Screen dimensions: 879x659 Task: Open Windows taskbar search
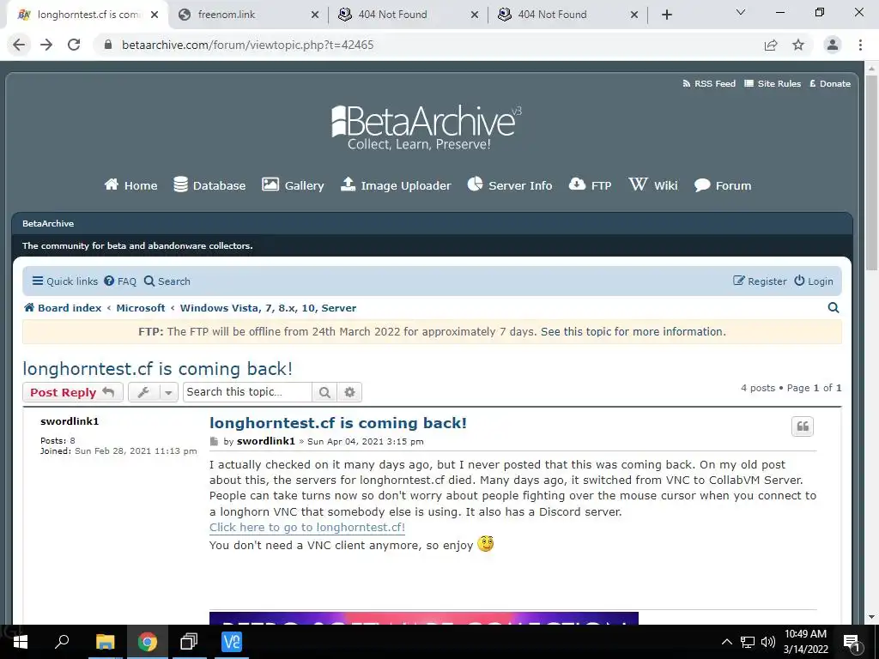point(62,642)
